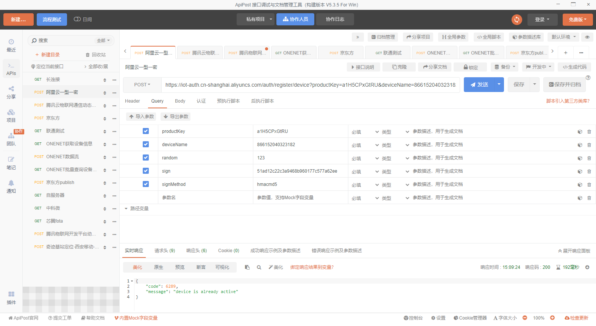Open the tab overflow three-dots menu
The width and height of the screenshot is (596, 326).
(581, 53)
